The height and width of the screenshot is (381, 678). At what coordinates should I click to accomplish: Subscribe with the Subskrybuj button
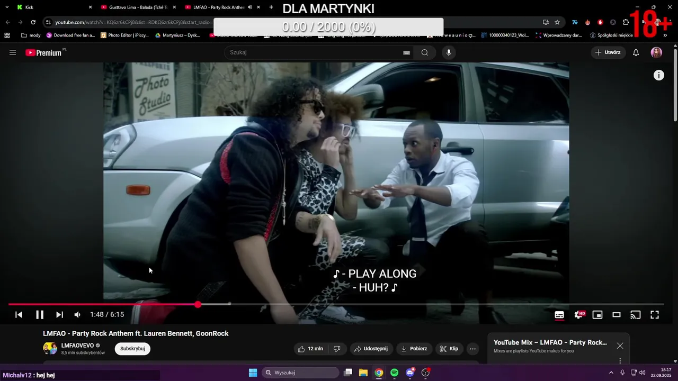[x=132, y=349]
